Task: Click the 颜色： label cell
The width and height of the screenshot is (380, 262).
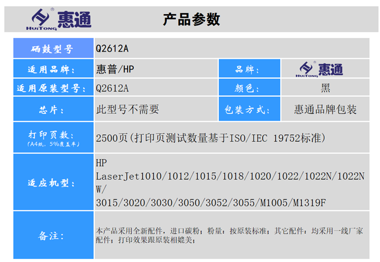Action: 249,87
